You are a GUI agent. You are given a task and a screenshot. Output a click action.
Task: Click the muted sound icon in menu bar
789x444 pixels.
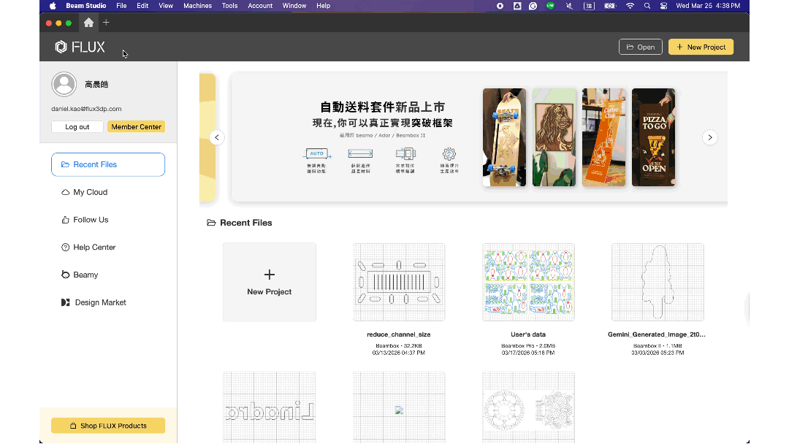click(x=569, y=6)
